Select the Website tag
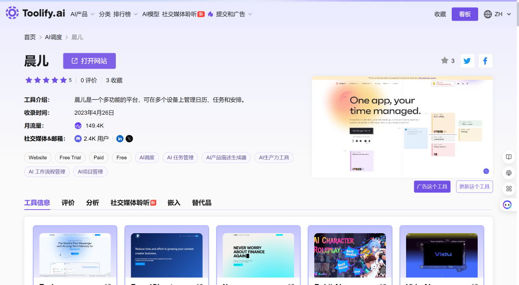Screen dimensions: 519x285 click(x=38, y=158)
